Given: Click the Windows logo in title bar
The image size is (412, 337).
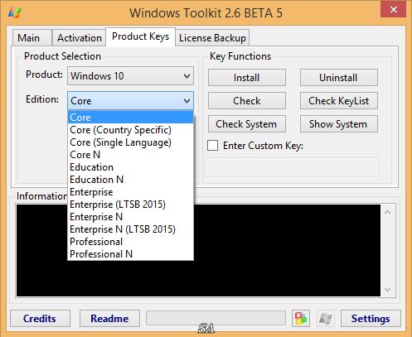Looking at the screenshot, I should (x=15, y=12).
